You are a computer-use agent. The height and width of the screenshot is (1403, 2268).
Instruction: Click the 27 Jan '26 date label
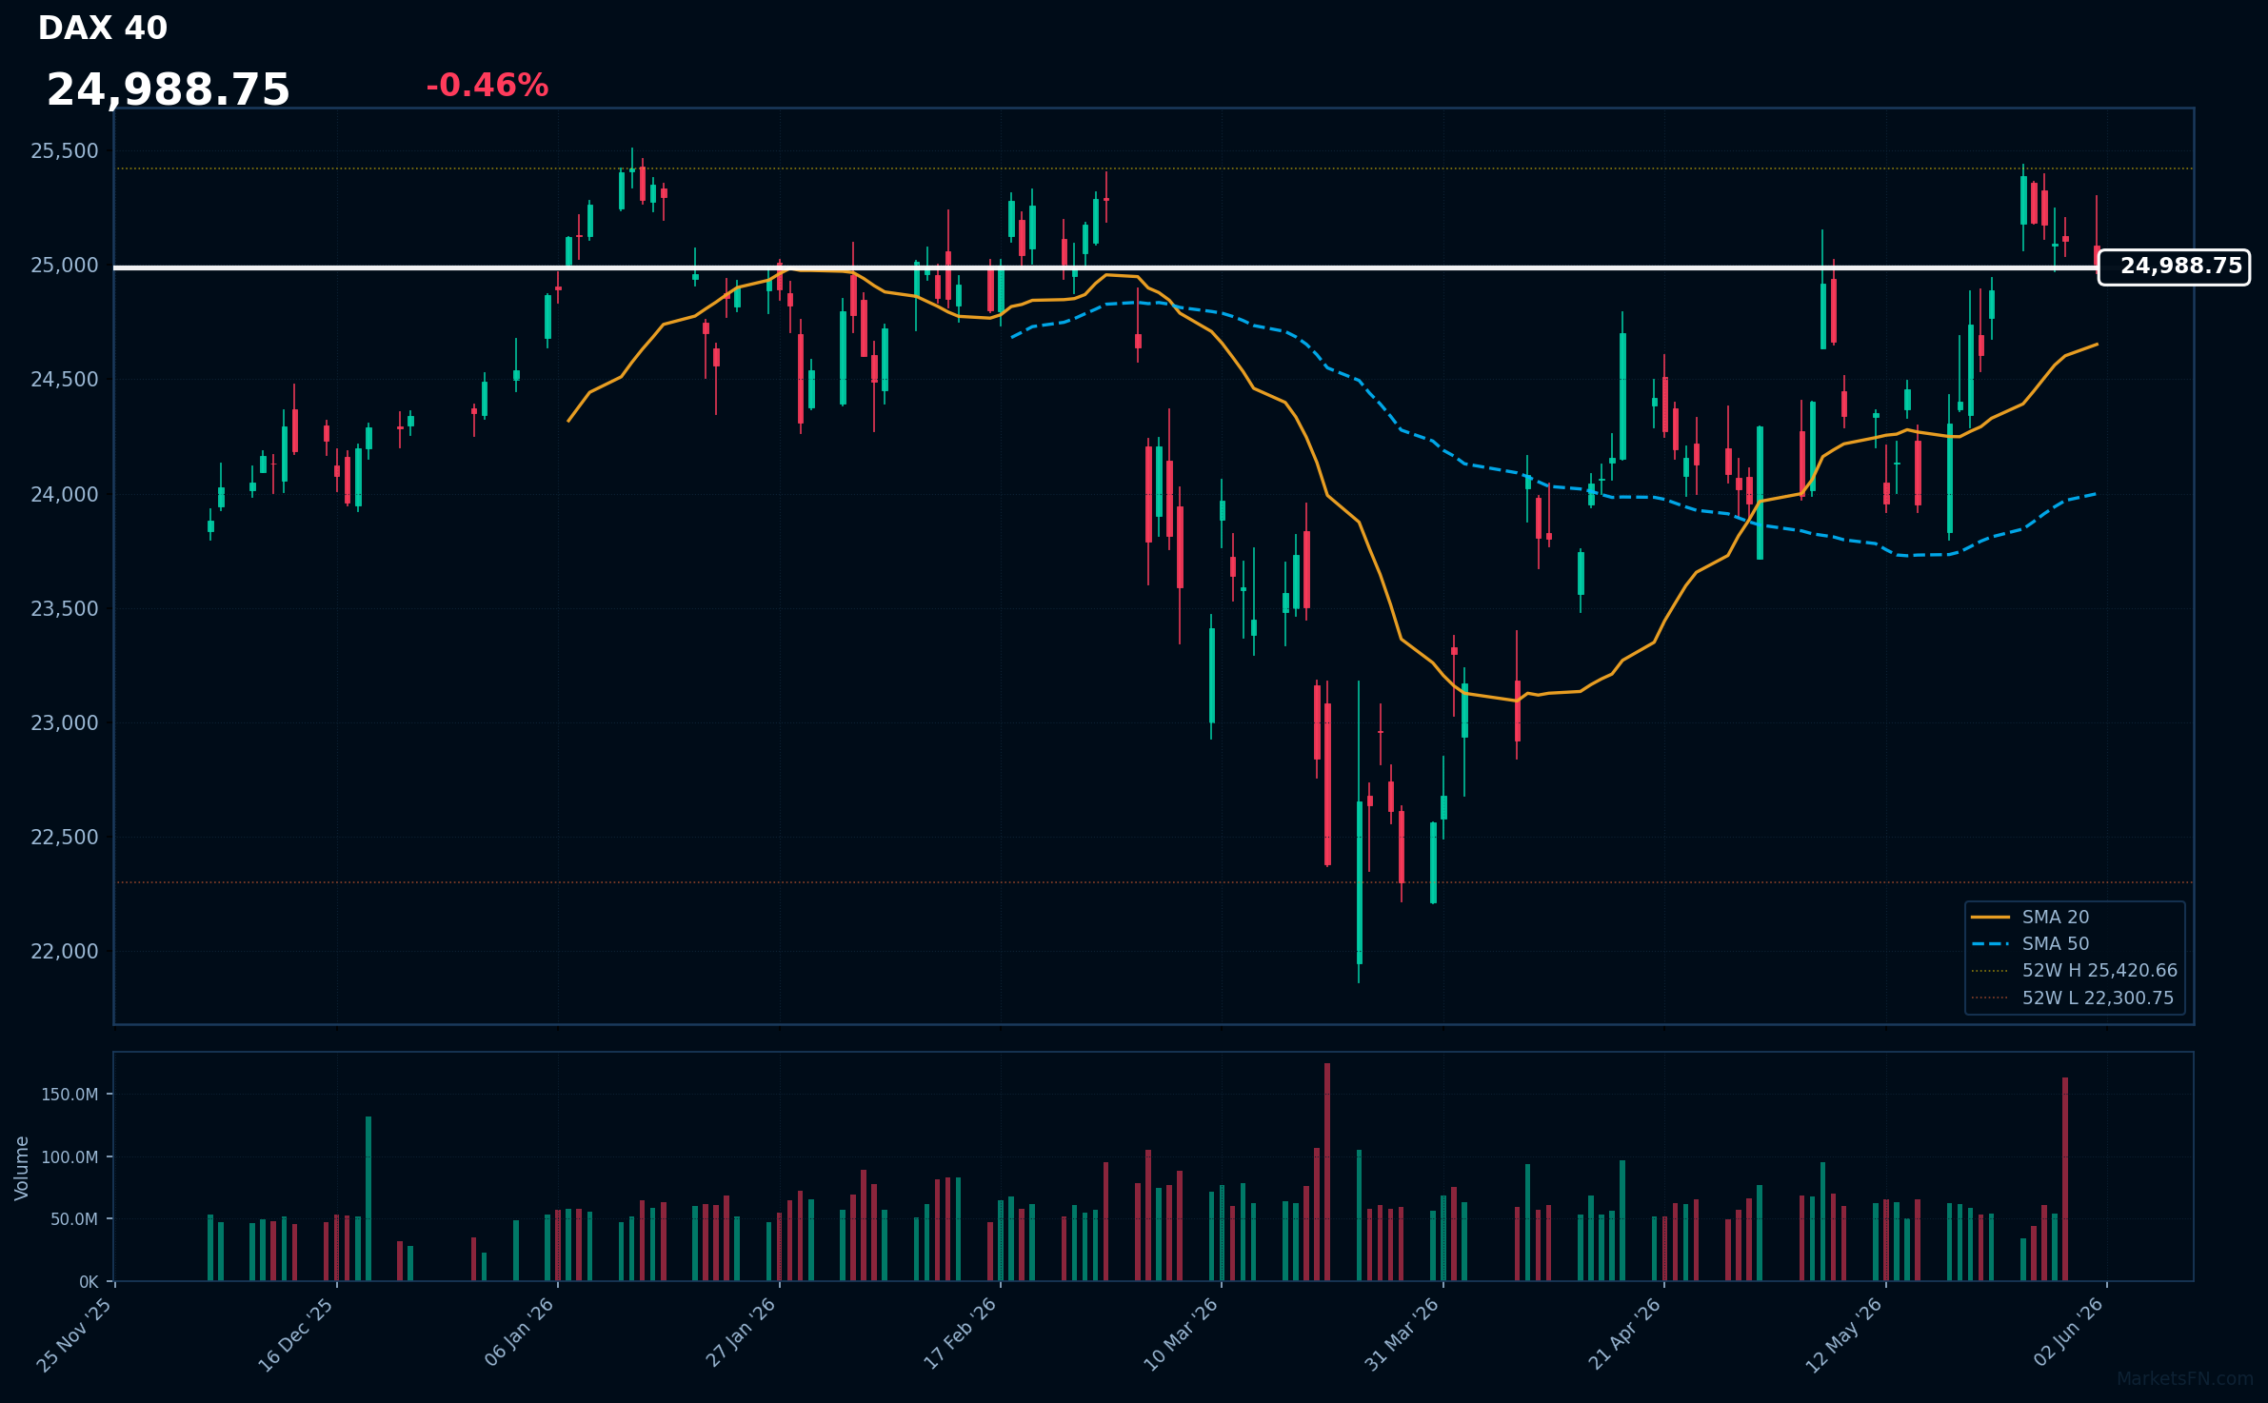pyautogui.click(x=741, y=1333)
